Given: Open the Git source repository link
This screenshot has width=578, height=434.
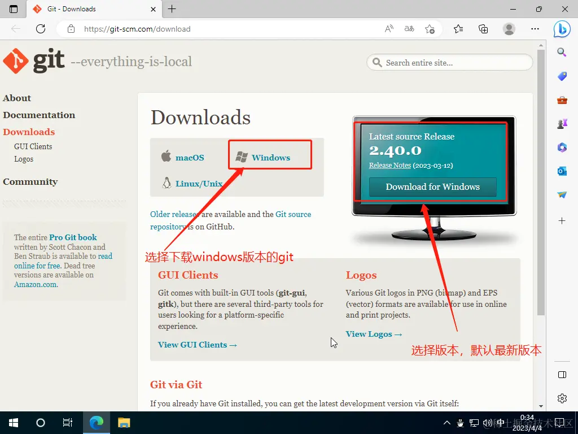Looking at the screenshot, I should (x=230, y=220).
